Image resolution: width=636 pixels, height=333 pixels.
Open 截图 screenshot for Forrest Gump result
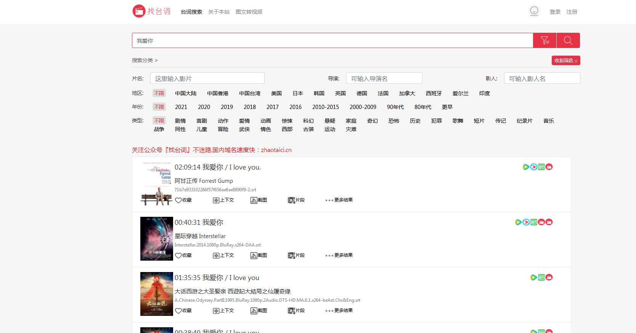[259, 200]
